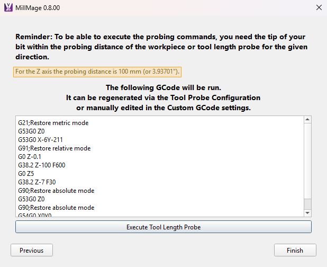
Task: Click the empty scrollbar track above the thumb
Action: (x=307, y=161)
